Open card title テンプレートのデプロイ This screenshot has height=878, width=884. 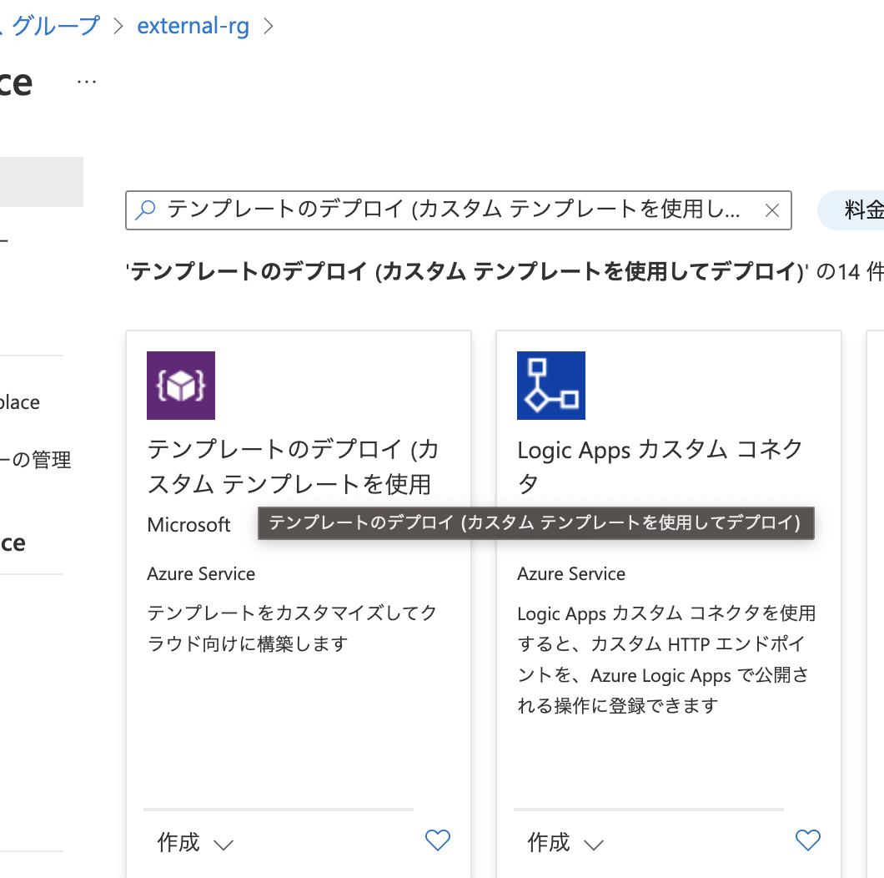tap(294, 467)
